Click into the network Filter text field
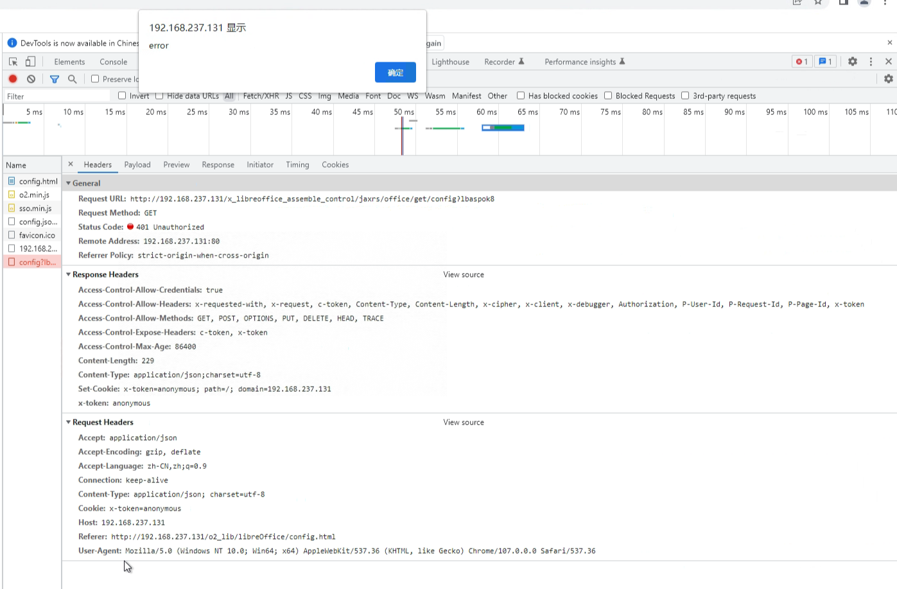This screenshot has width=897, height=589. pos(57,96)
